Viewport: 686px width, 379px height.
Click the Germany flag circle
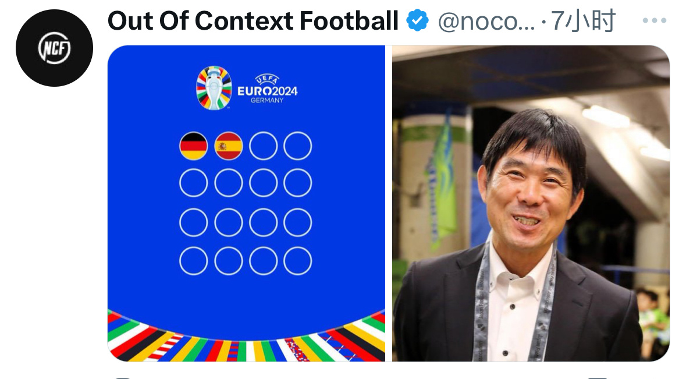point(193,146)
